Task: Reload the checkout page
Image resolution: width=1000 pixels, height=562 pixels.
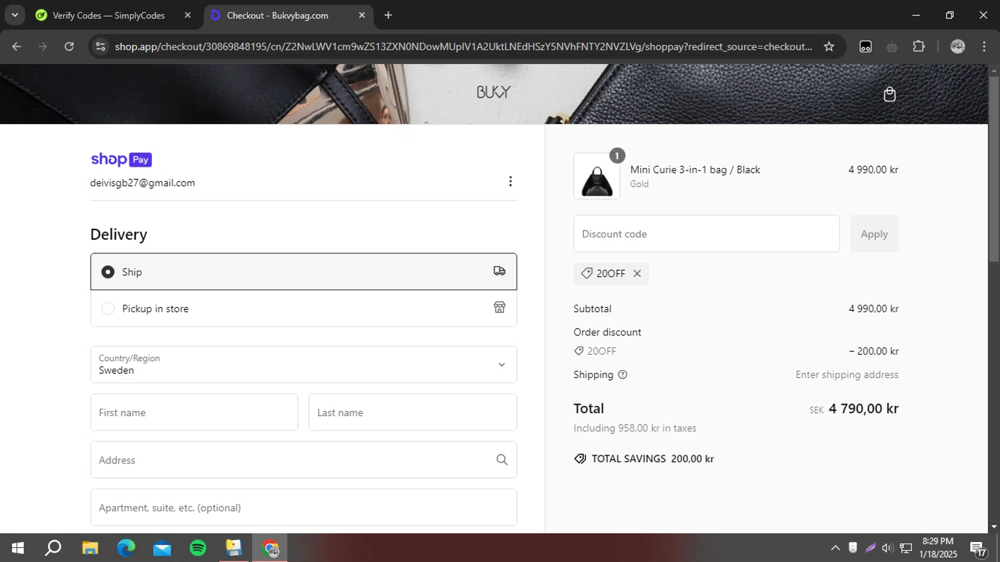Action: tap(69, 47)
